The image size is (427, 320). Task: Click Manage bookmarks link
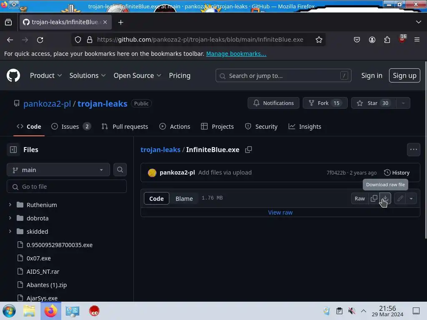pyautogui.click(x=236, y=54)
